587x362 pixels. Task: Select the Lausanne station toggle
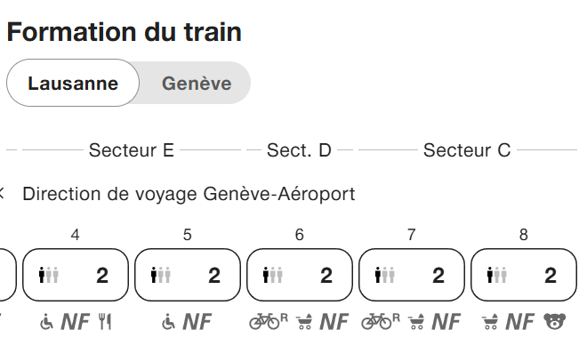click(73, 84)
